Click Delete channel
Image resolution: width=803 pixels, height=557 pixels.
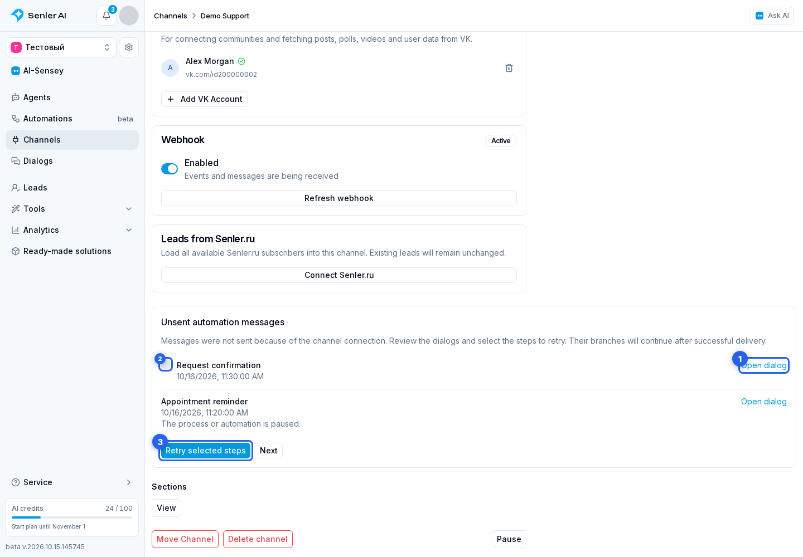coord(258,539)
